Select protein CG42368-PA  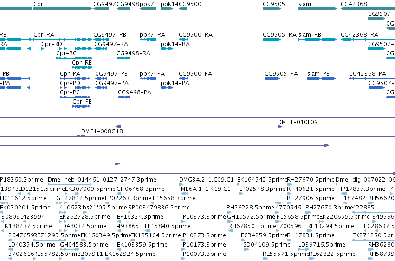coord(372,78)
